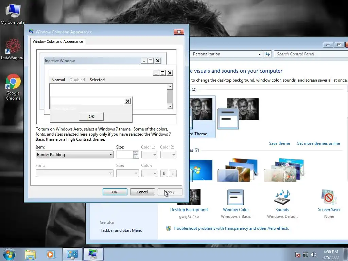Image resolution: width=348 pixels, height=261 pixels.
Task: Click the item Size input field
Action: 125,155
